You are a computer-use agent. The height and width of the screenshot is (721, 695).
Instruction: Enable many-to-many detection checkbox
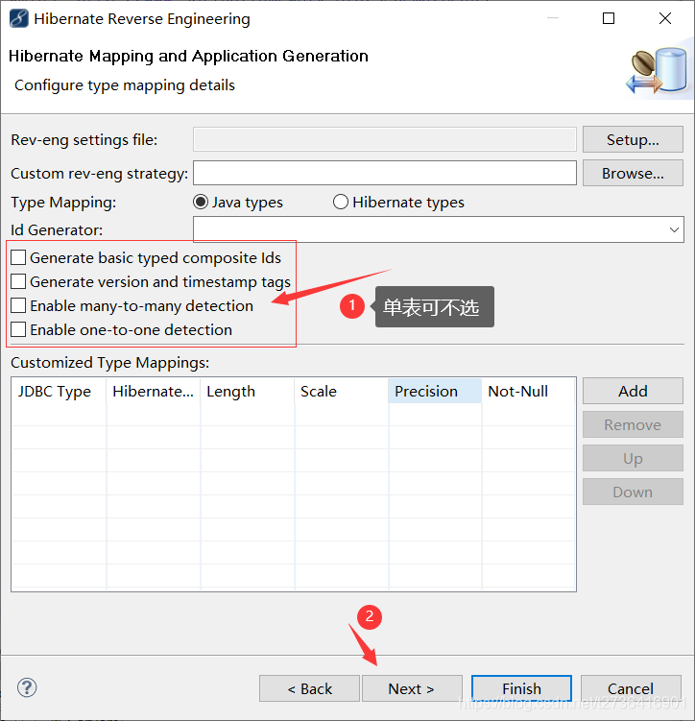(x=18, y=305)
